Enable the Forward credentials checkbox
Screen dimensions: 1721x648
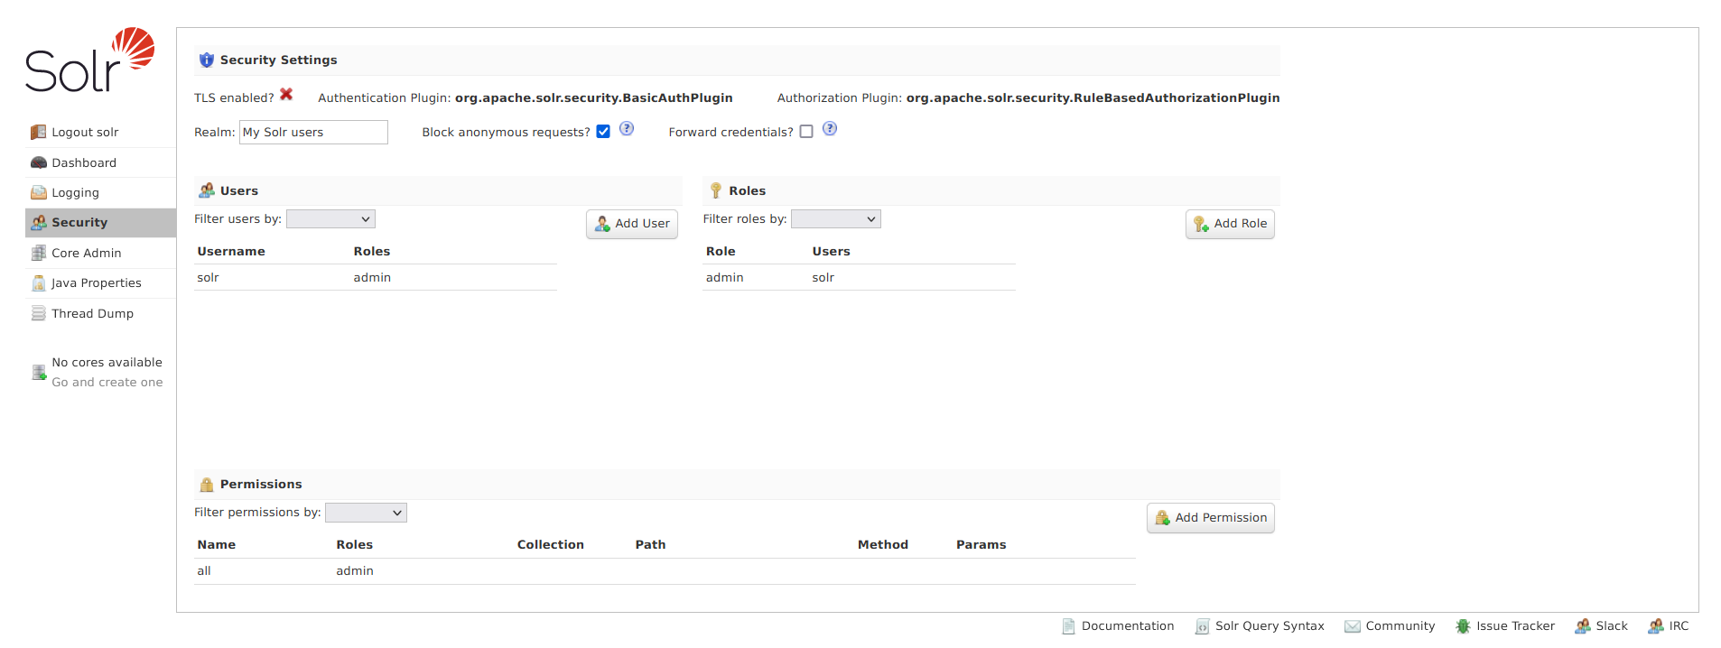tap(806, 132)
